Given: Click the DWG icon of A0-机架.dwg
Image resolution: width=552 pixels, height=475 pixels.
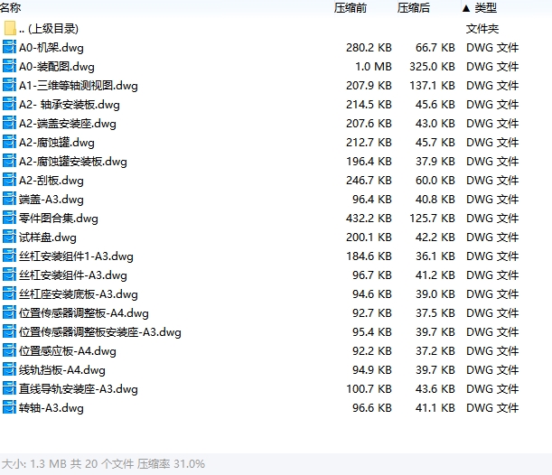Looking at the screenshot, I should point(9,47).
